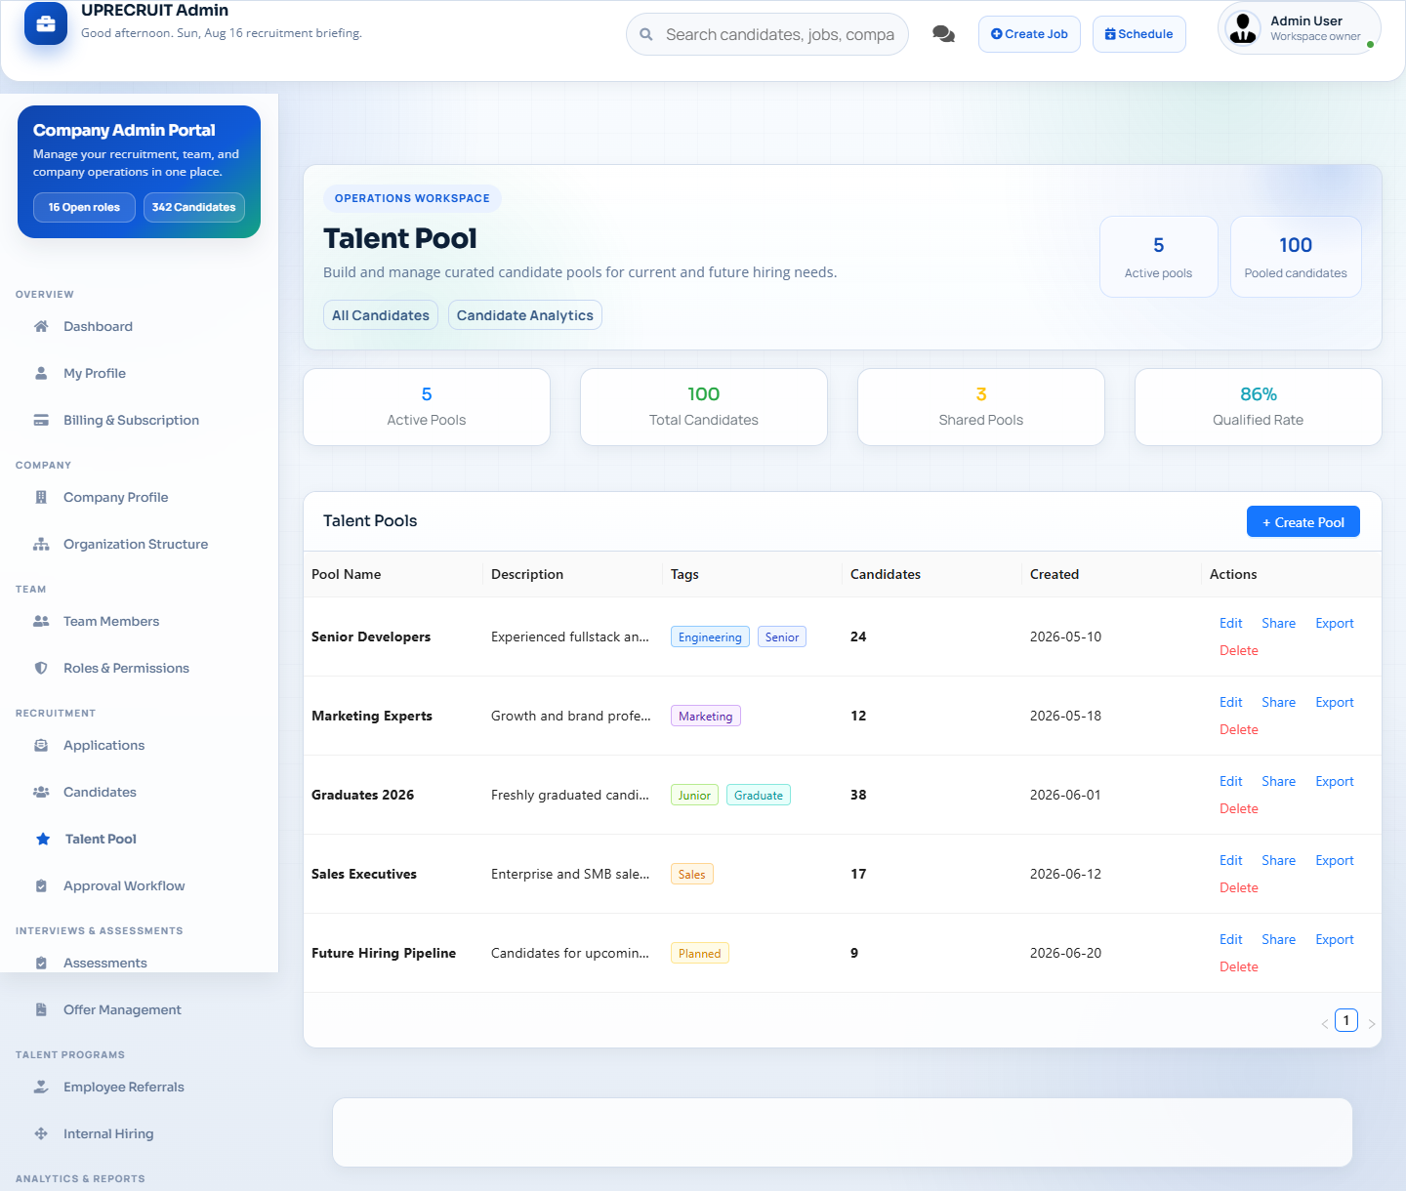Delete the Marketing Experts pool
Viewport: 1406px width, 1191px height.
[x=1238, y=729]
